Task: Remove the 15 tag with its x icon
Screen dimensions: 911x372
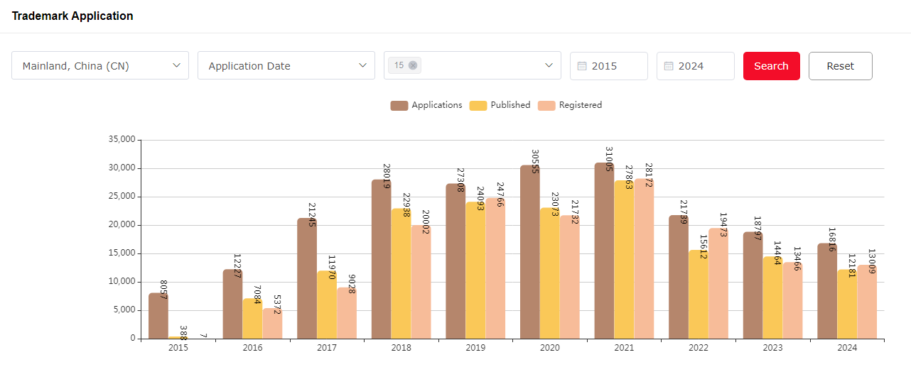Action: (x=413, y=65)
